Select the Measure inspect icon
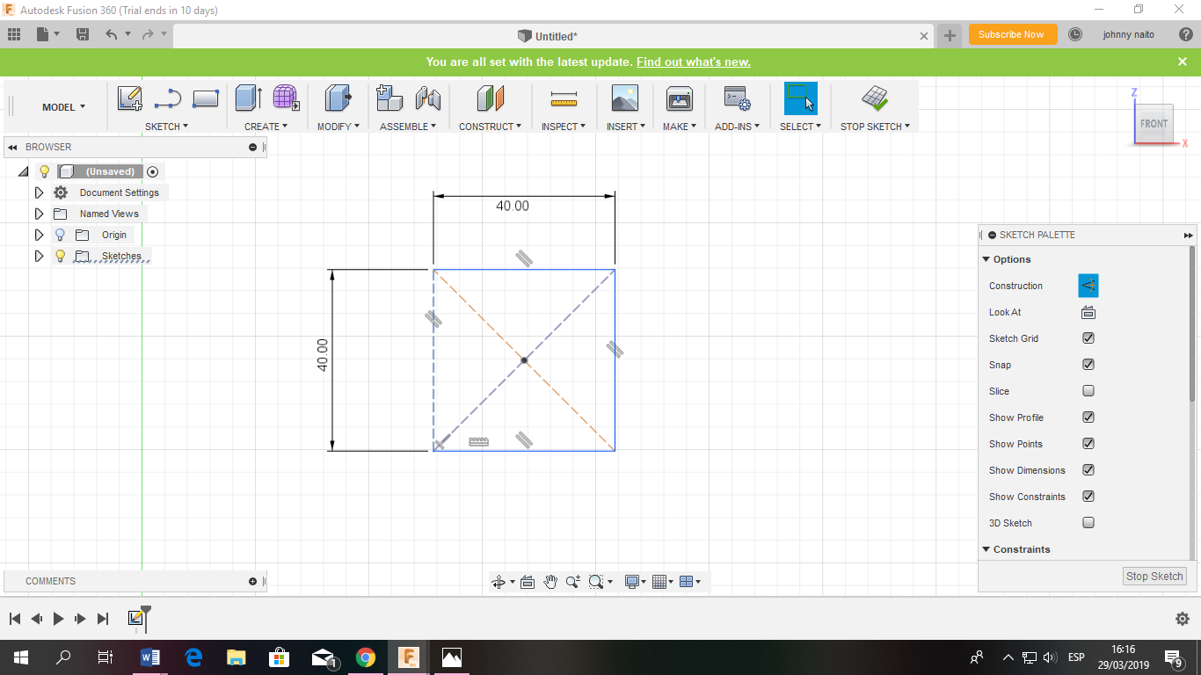Screen dimensions: 1201x675 click(x=564, y=98)
